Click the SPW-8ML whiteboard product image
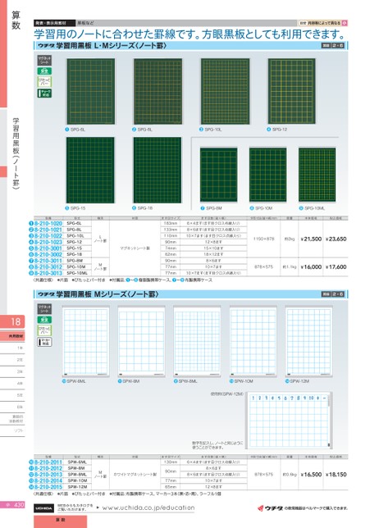This screenshot has width=379, height=528. (197, 341)
